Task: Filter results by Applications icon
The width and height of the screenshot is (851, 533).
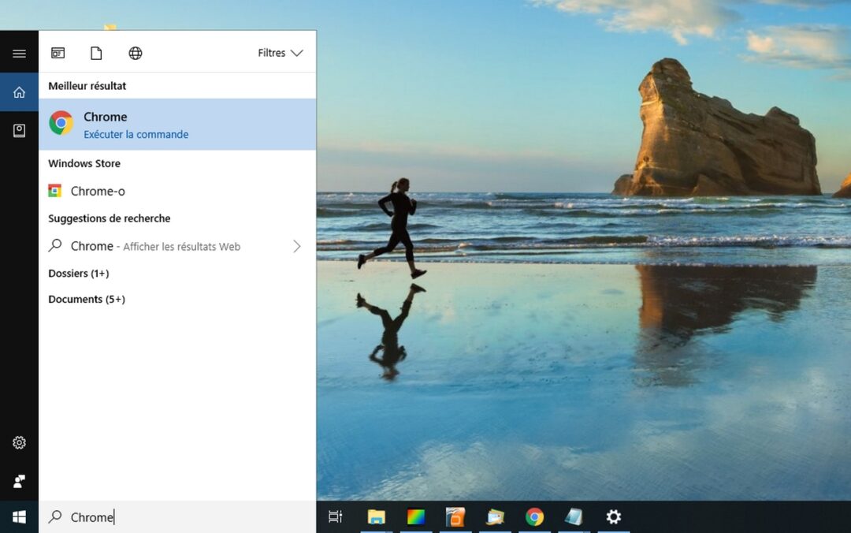Action: tap(58, 54)
